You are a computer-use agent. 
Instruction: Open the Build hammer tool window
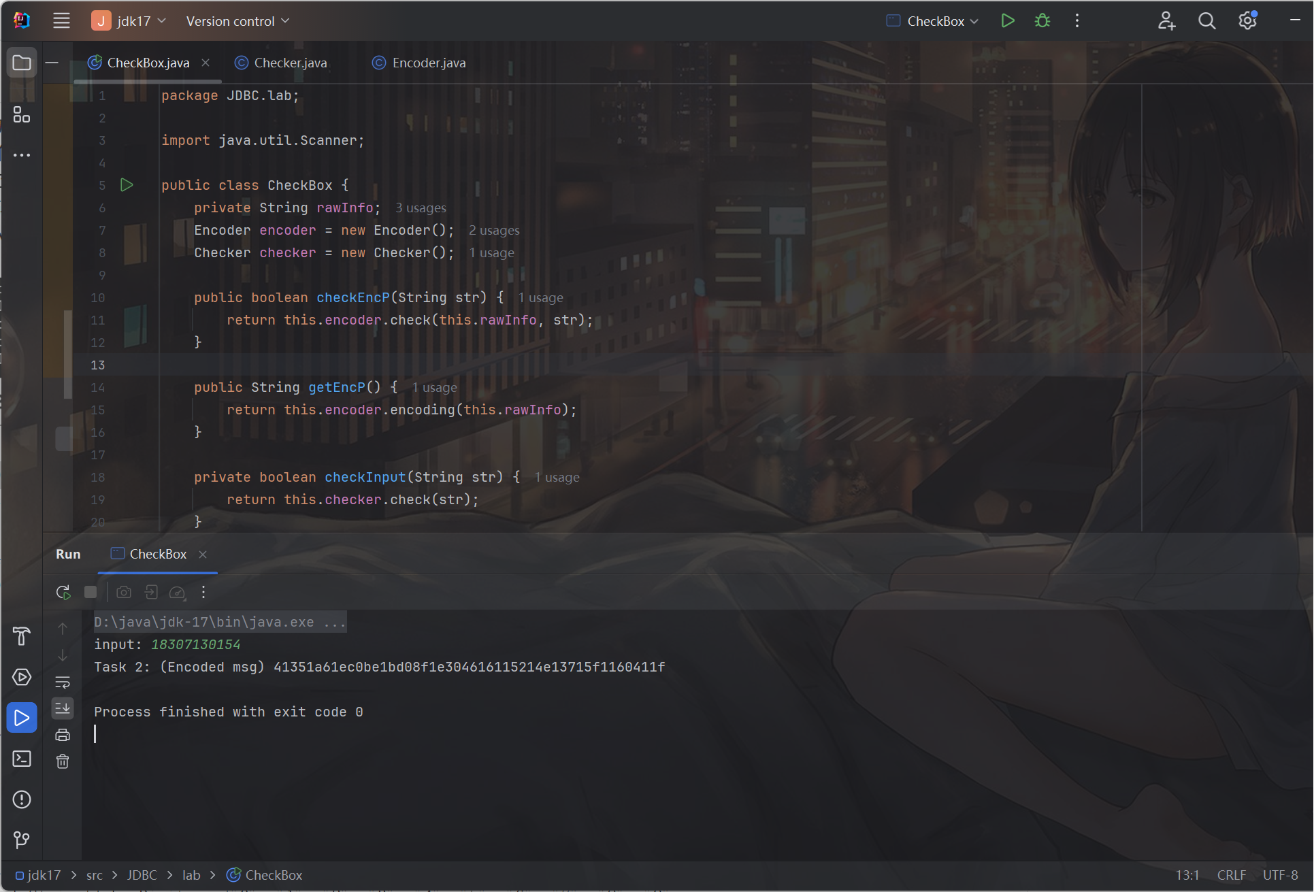coord(22,636)
